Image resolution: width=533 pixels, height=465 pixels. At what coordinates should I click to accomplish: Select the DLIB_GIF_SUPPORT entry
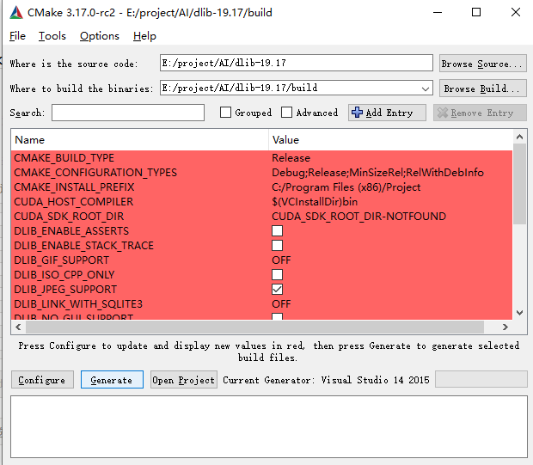61,260
